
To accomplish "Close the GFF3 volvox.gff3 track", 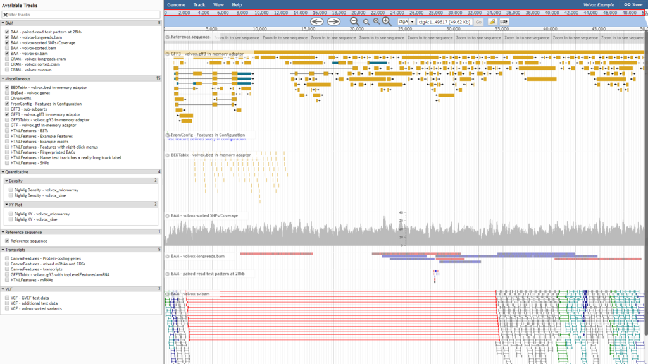I will (x=167, y=54).
